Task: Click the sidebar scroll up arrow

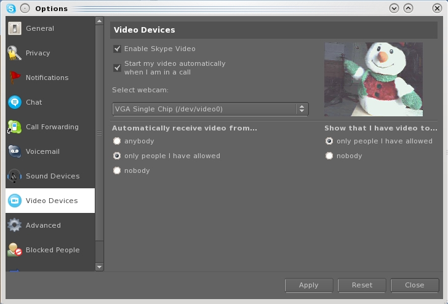Action: pyautogui.click(x=99, y=21)
